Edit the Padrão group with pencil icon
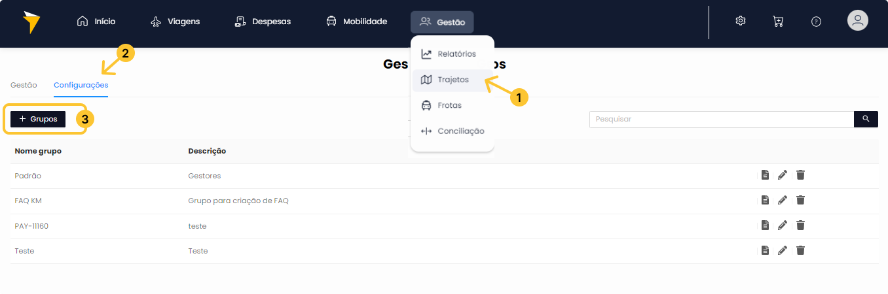 [783, 175]
